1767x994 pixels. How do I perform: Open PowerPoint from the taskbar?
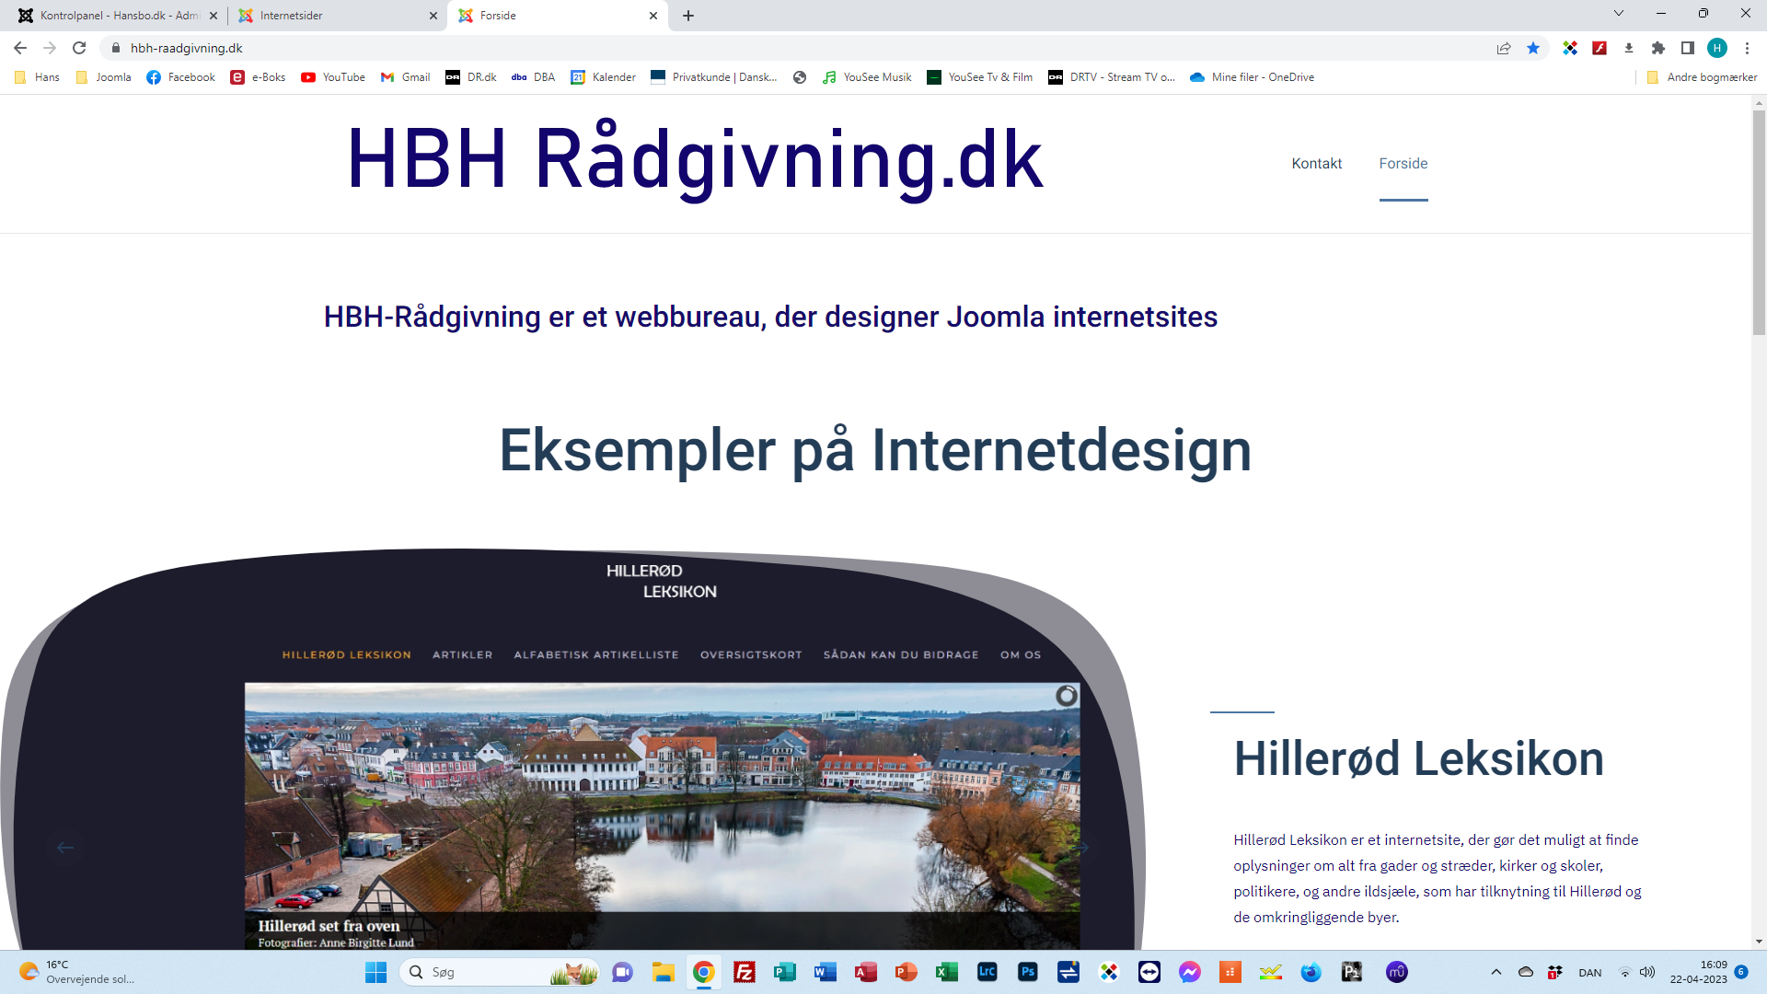(x=907, y=972)
